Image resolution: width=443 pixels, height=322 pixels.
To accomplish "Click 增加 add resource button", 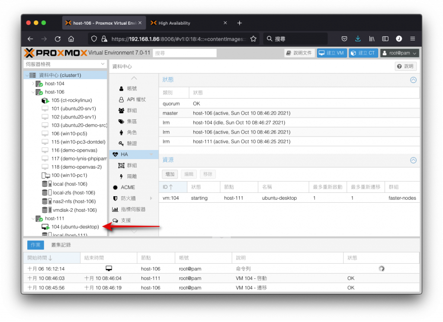I will click(170, 175).
